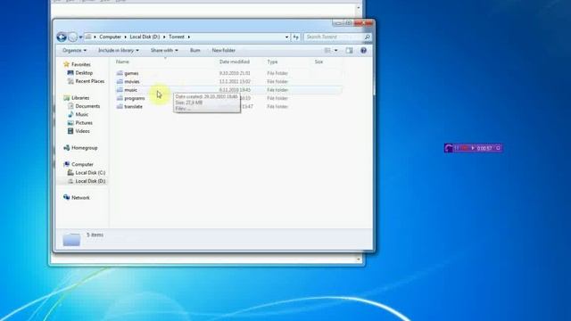Click scroll up arrow in background window
Screen dimensions: 571x321
[359, 7]
